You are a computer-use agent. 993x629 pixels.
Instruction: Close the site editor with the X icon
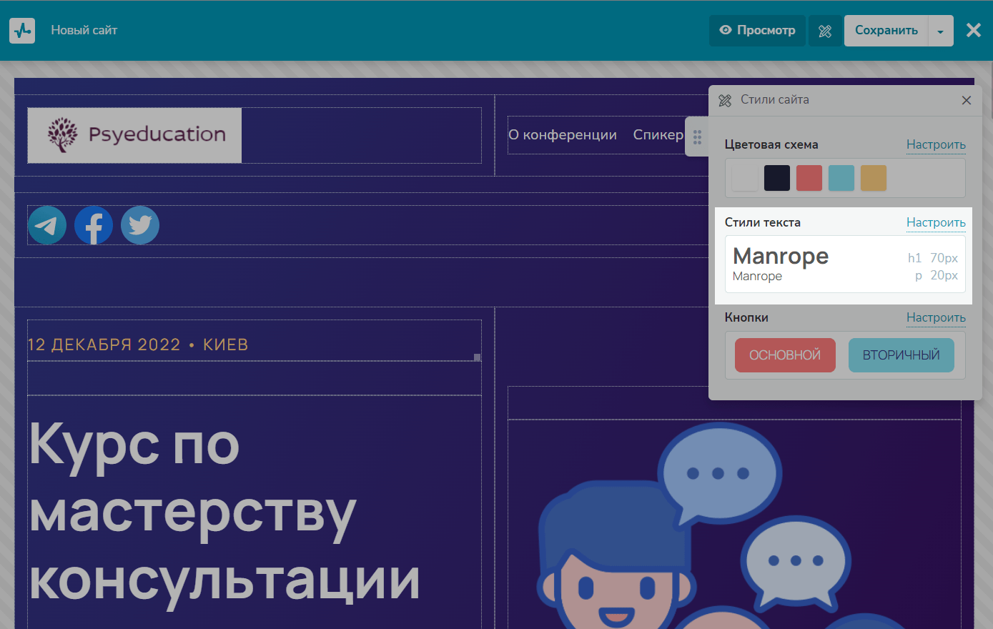pos(974,30)
